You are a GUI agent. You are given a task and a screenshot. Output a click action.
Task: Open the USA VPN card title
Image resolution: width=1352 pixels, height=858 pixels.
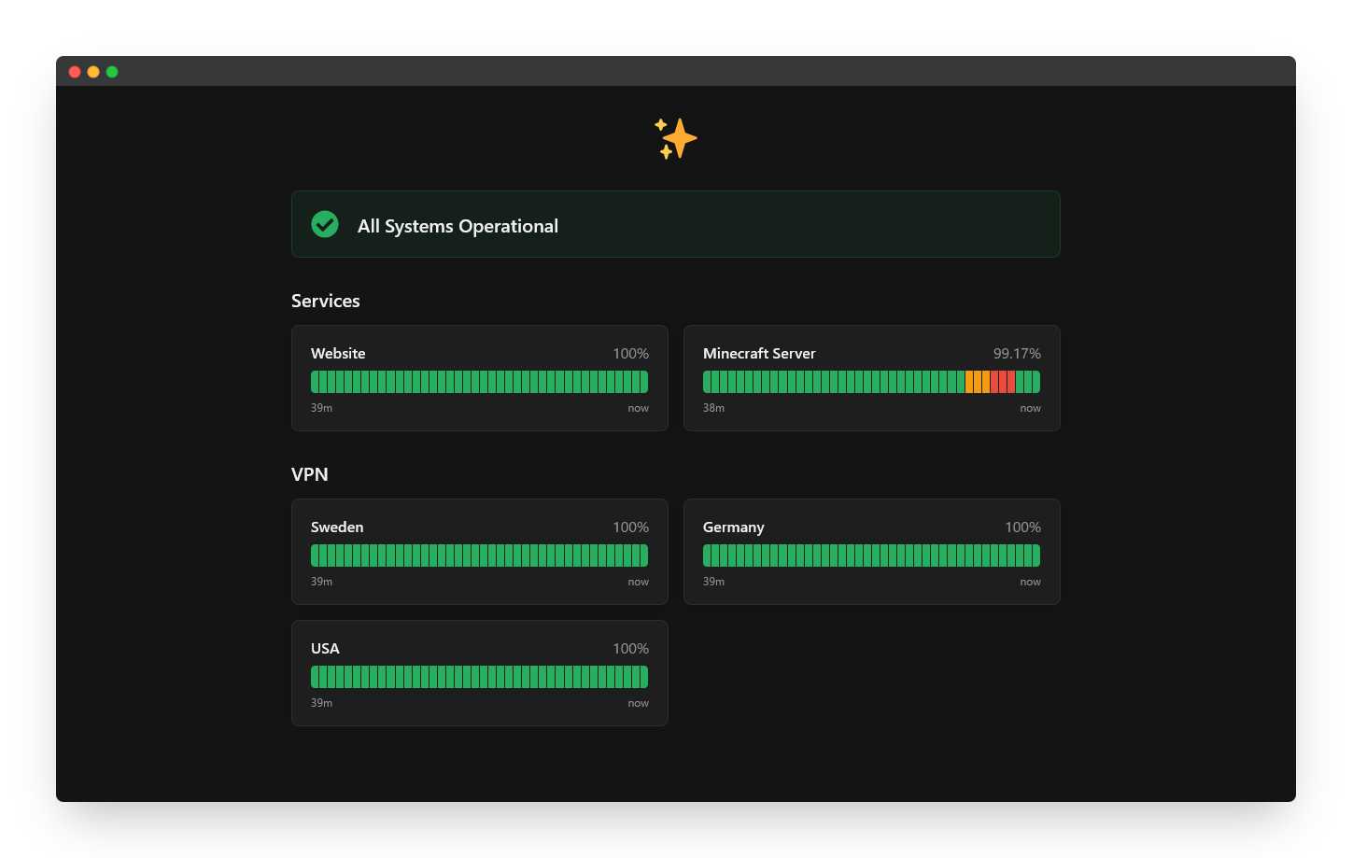tap(325, 649)
